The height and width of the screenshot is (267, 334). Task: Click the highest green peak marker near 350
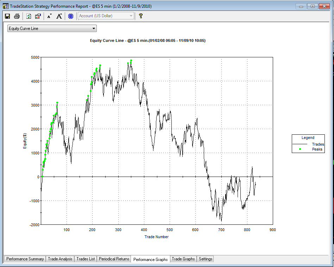pos(131,61)
